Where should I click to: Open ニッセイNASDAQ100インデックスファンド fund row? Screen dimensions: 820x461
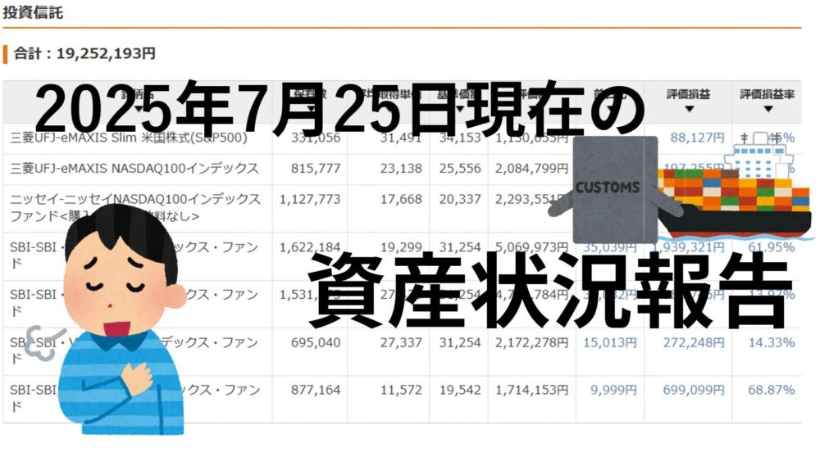tap(134, 207)
